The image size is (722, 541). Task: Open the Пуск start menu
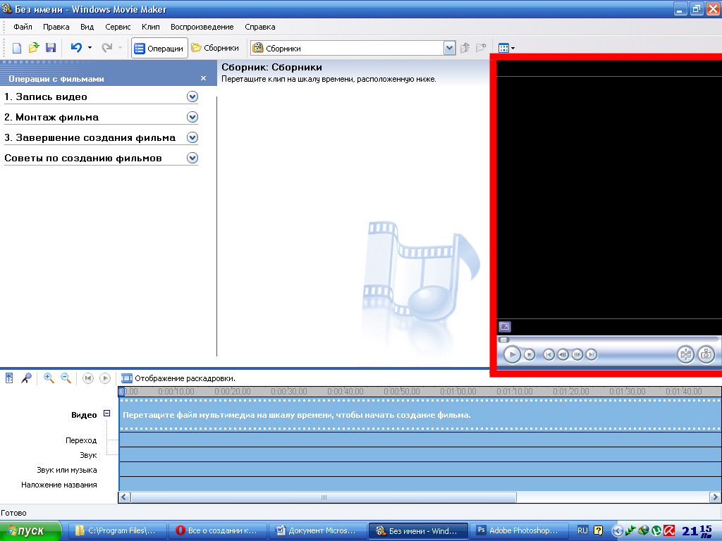(30, 531)
